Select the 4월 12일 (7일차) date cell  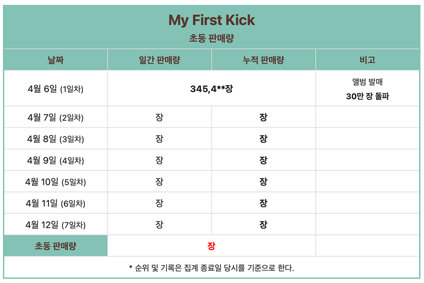(55, 225)
